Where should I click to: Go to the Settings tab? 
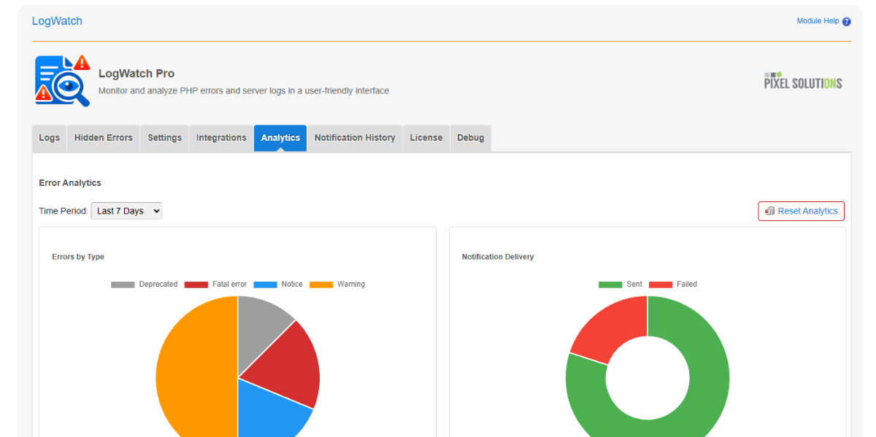click(x=164, y=138)
